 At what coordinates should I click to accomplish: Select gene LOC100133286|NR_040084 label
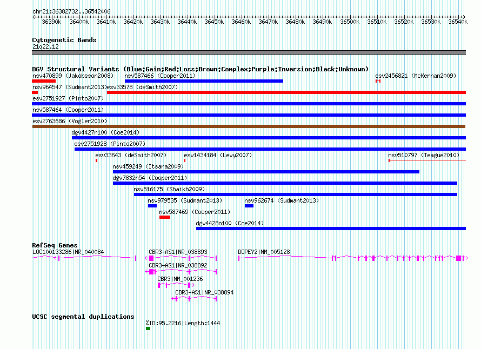[x=68, y=252]
